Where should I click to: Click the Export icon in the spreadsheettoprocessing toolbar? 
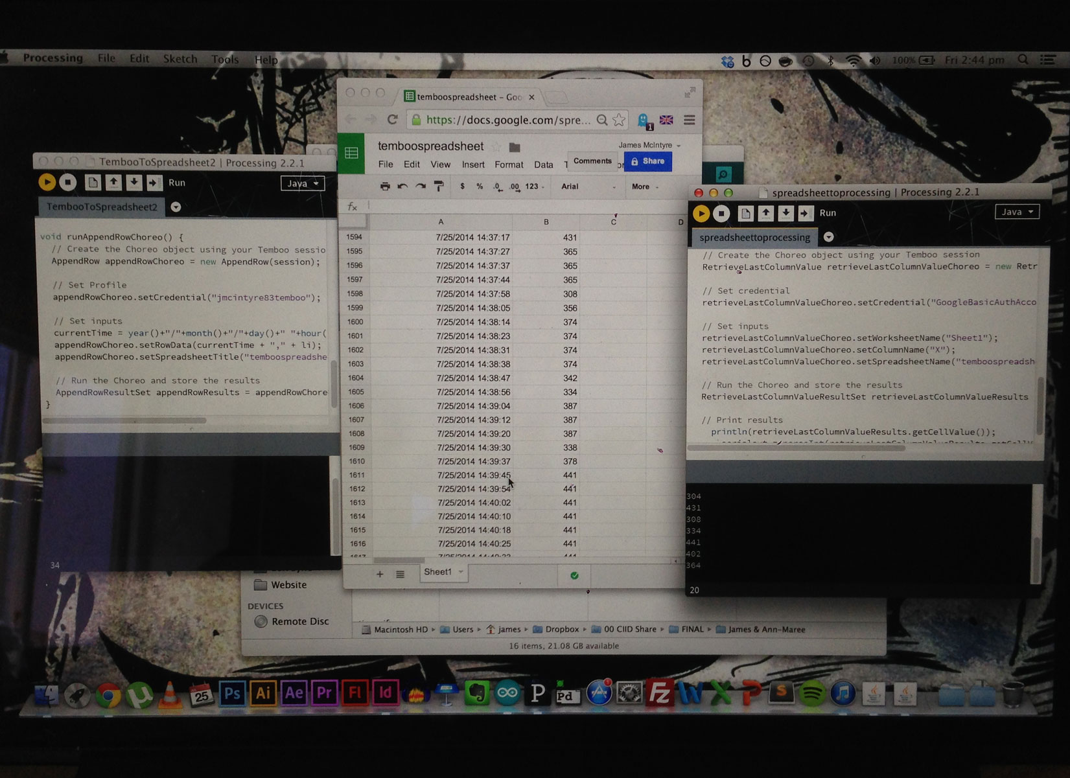[806, 212]
